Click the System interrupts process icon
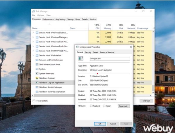Image resolution: width=175 pixels, height=133 pixels. coord(37,74)
